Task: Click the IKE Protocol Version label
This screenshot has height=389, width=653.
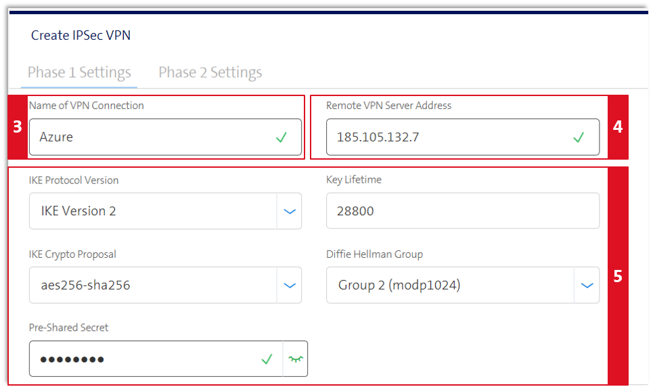Action: 74,181
